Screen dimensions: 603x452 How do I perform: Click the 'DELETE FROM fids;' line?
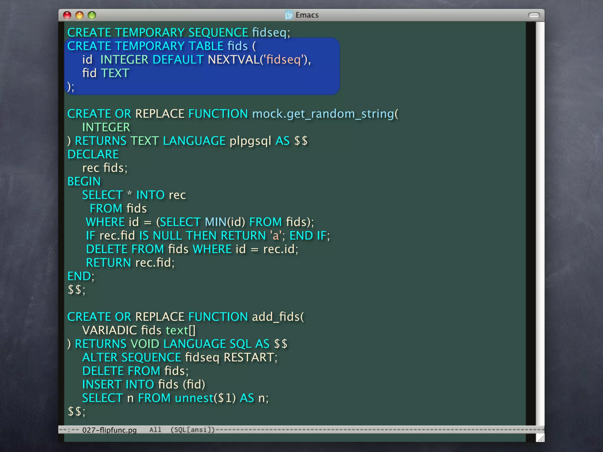pos(135,371)
